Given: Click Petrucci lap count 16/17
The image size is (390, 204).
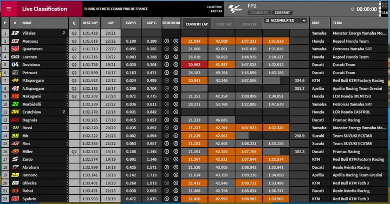Looking at the screenshot, I should pos(110,73).
